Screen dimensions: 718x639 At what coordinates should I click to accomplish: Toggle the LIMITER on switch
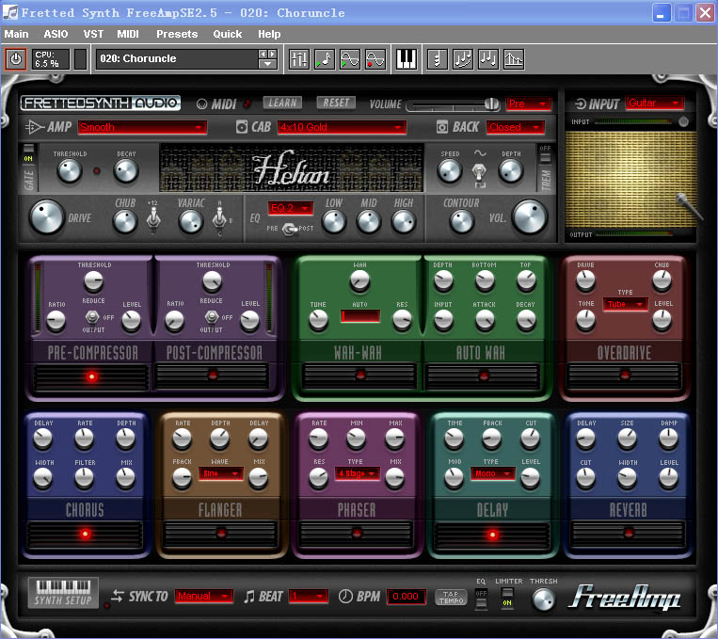pos(507,598)
